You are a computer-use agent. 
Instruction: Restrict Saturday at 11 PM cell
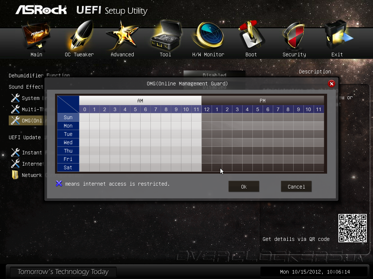[319, 167]
